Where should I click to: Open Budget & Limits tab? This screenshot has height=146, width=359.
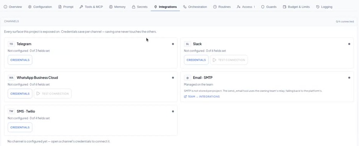(x=296, y=7)
